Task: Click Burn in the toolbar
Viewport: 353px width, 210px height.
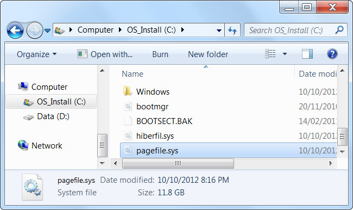Action: click(x=160, y=54)
